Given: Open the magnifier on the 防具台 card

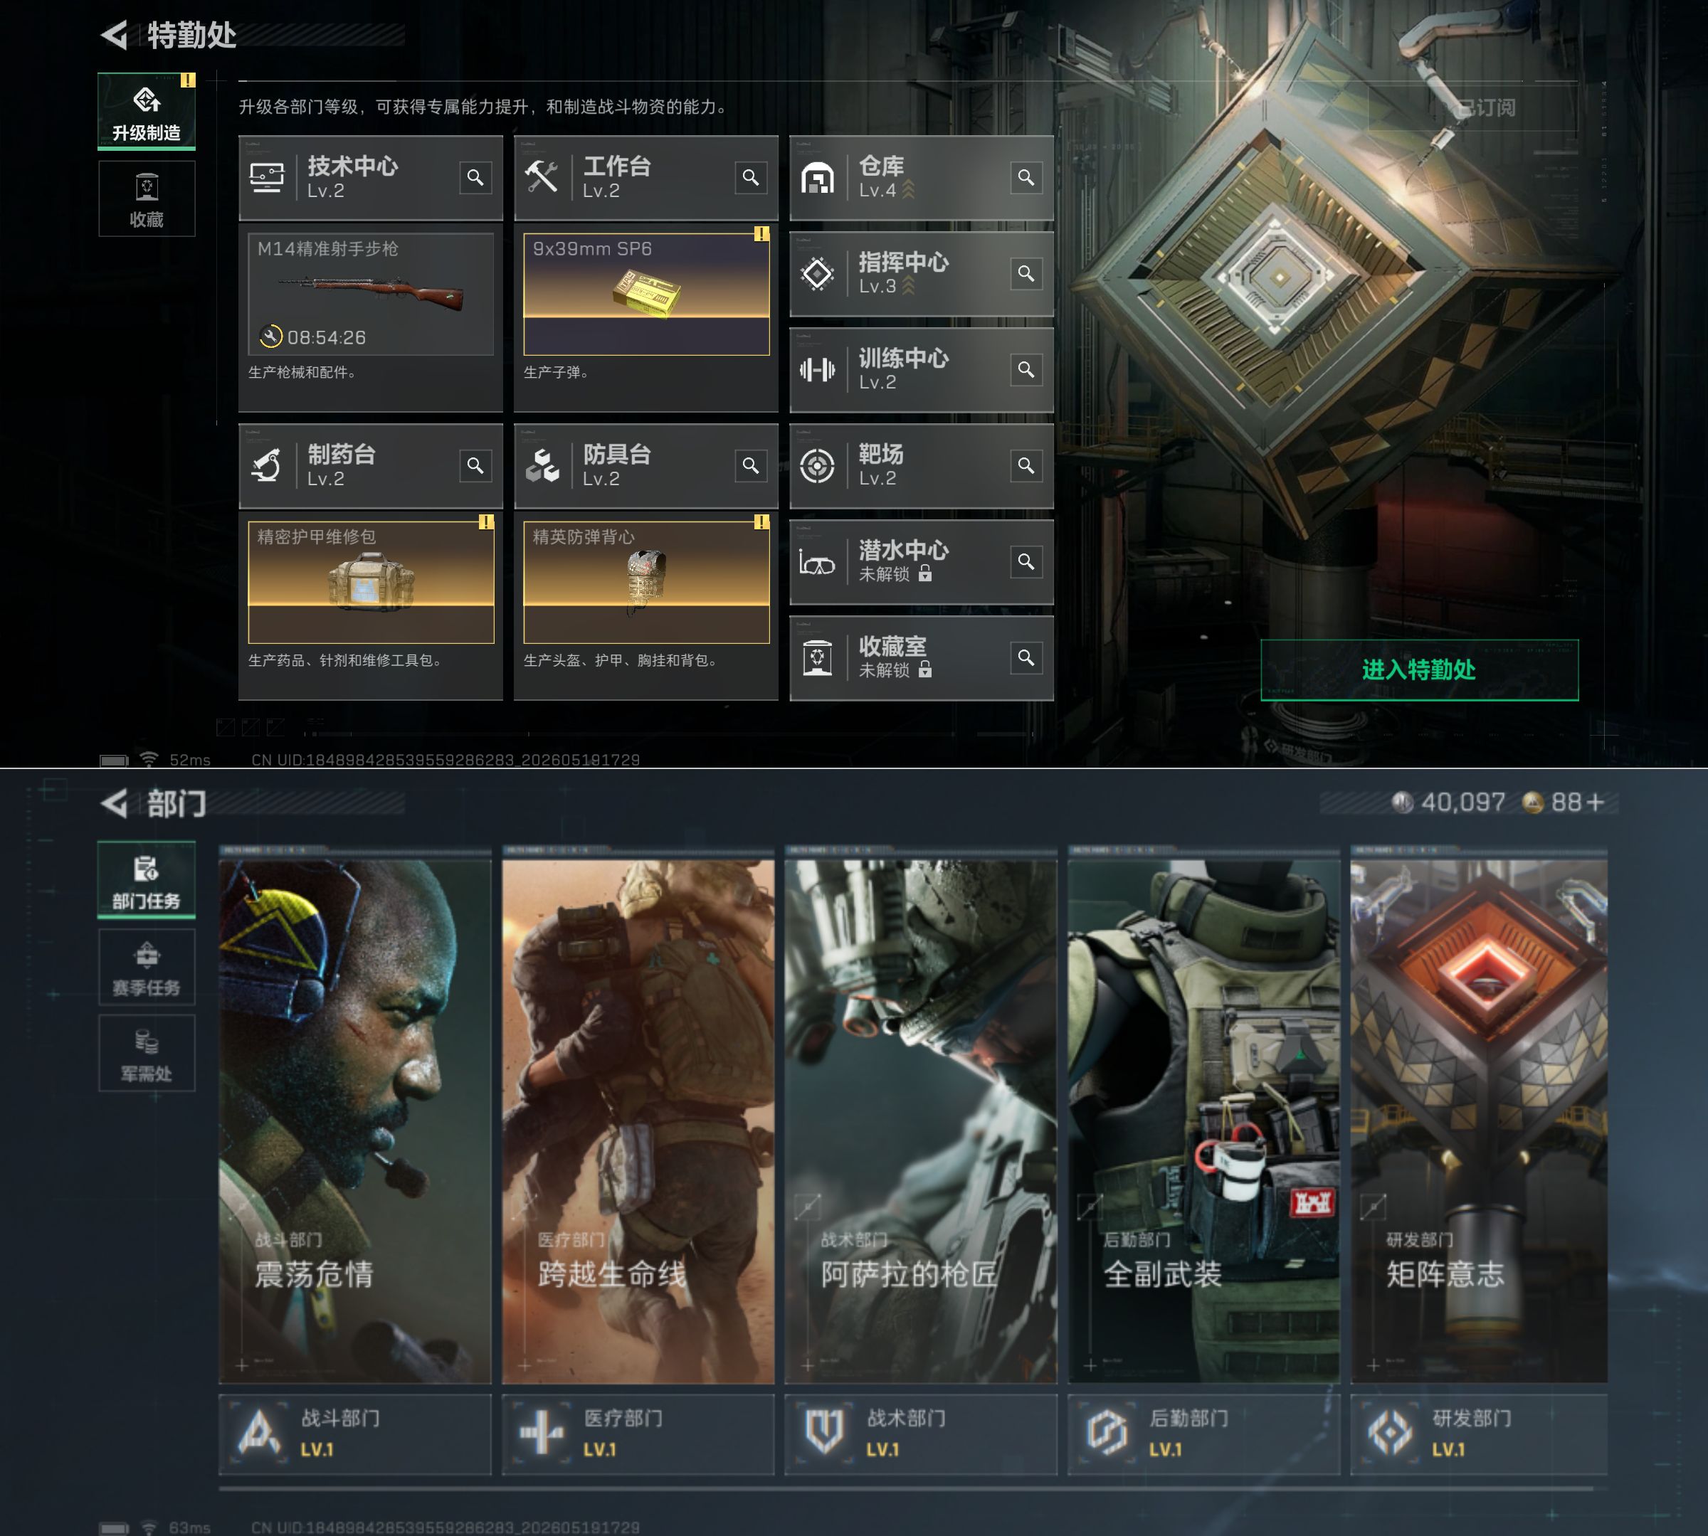Looking at the screenshot, I should pyautogui.click(x=751, y=466).
